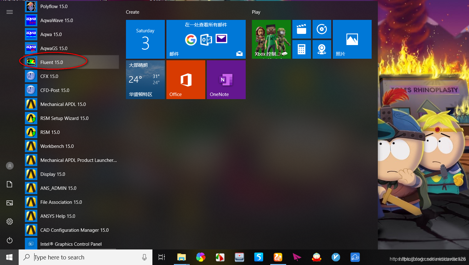
Task: Open the blue V taskbar app
Action: 336,257
